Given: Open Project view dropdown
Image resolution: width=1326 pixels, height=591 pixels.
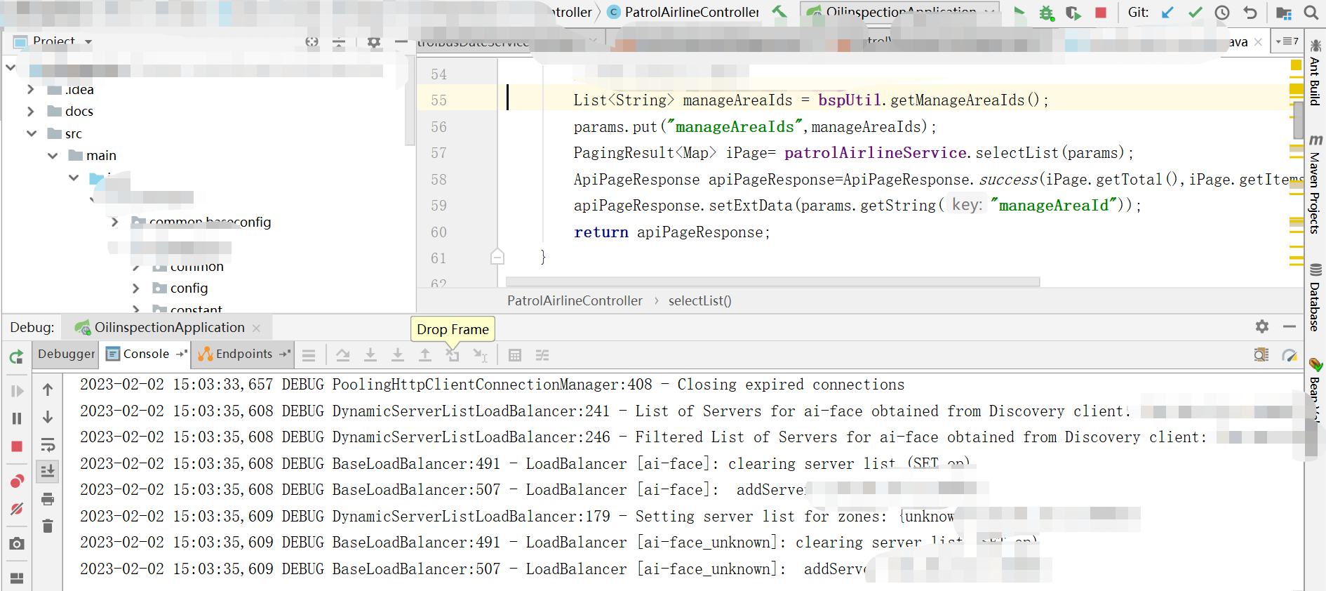Looking at the screenshot, I should pyautogui.click(x=88, y=42).
